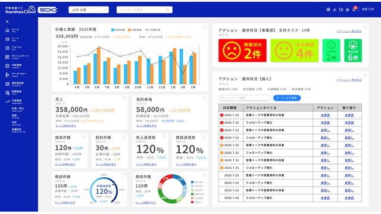381x214 pixels.
Task: Click corner icon of 売上 card
Action: coord(124,98)
